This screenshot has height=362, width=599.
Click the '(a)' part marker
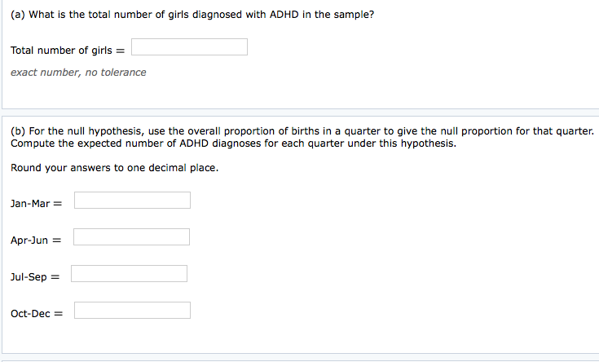(18, 15)
